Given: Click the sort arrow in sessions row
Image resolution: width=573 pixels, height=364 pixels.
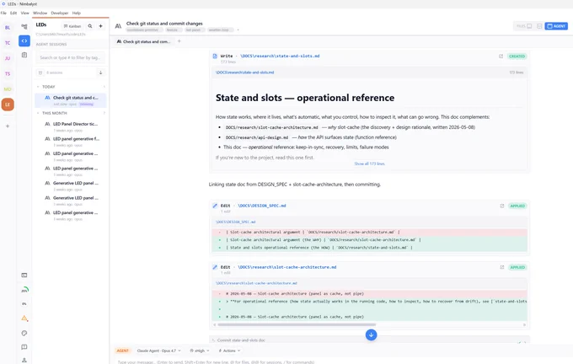Looking at the screenshot, I should tap(100, 72).
